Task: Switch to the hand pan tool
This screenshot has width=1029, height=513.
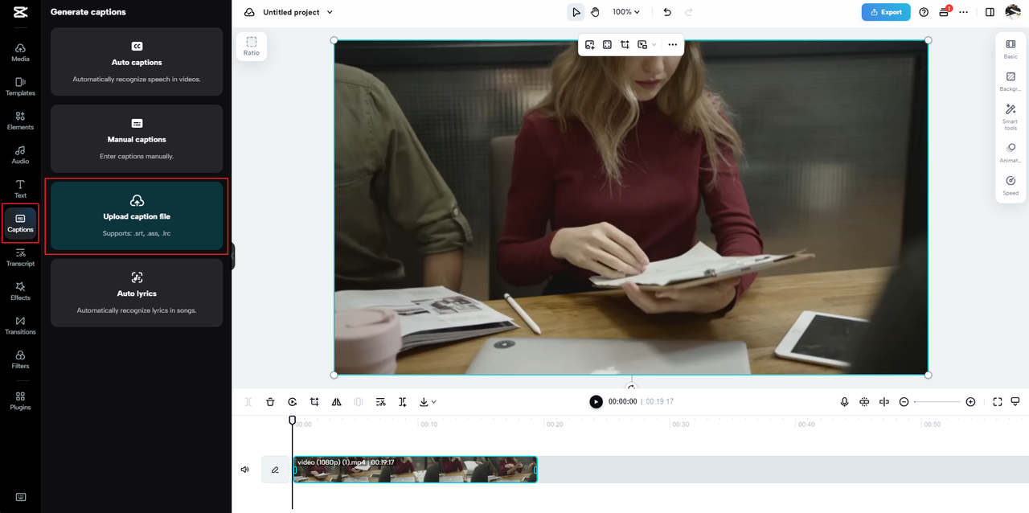Action: tap(596, 12)
